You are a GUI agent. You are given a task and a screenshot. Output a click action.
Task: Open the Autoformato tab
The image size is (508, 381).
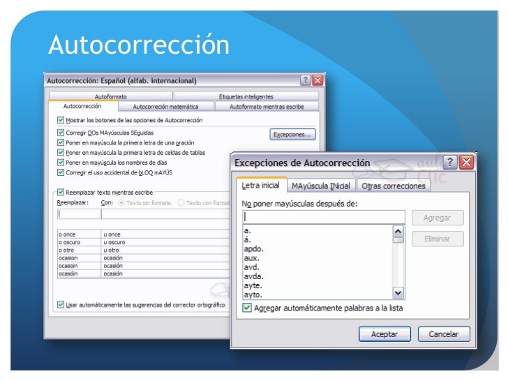110,96
